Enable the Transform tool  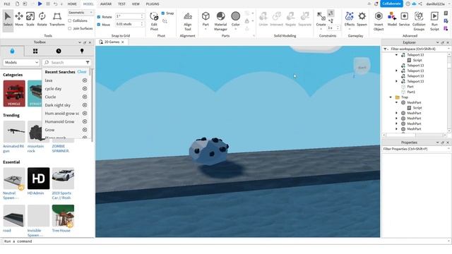(57, 19)
